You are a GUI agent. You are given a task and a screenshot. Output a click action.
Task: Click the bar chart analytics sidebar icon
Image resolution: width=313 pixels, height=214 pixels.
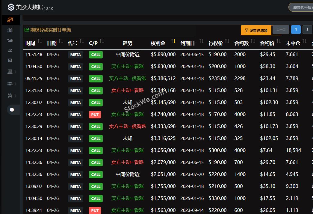10,30
